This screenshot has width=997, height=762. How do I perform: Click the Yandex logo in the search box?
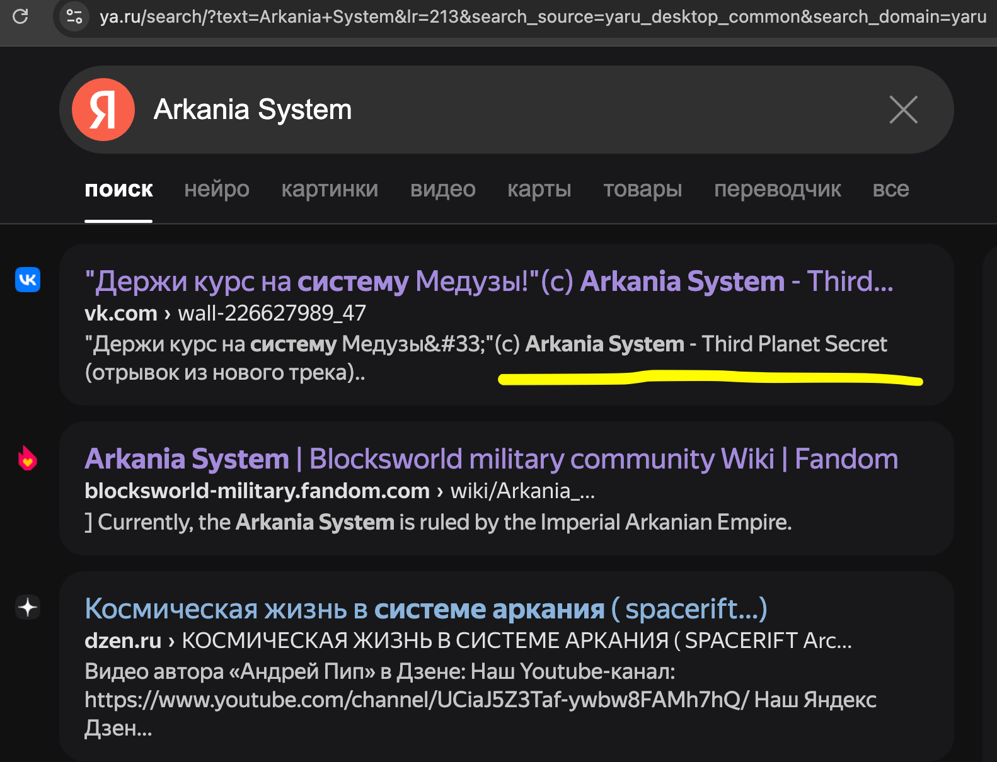103,110
